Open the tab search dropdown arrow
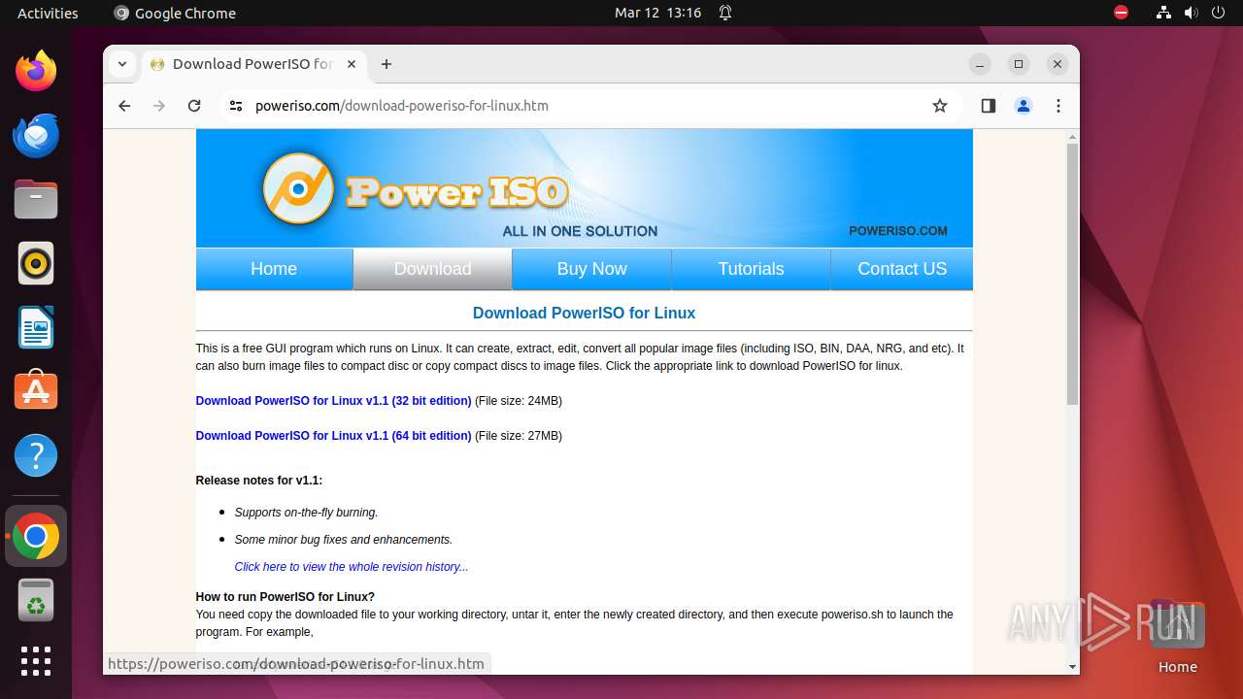This screenshot has width=1243, height=699. pos(121,64)
